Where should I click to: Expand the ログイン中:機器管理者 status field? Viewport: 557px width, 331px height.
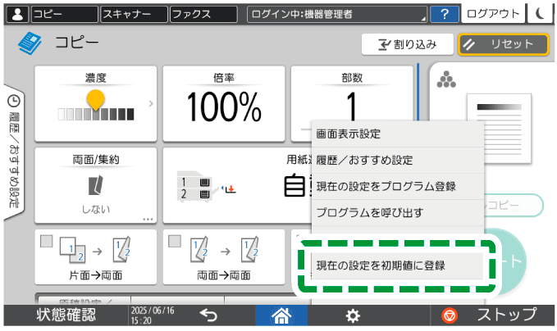tap(337, 14)
